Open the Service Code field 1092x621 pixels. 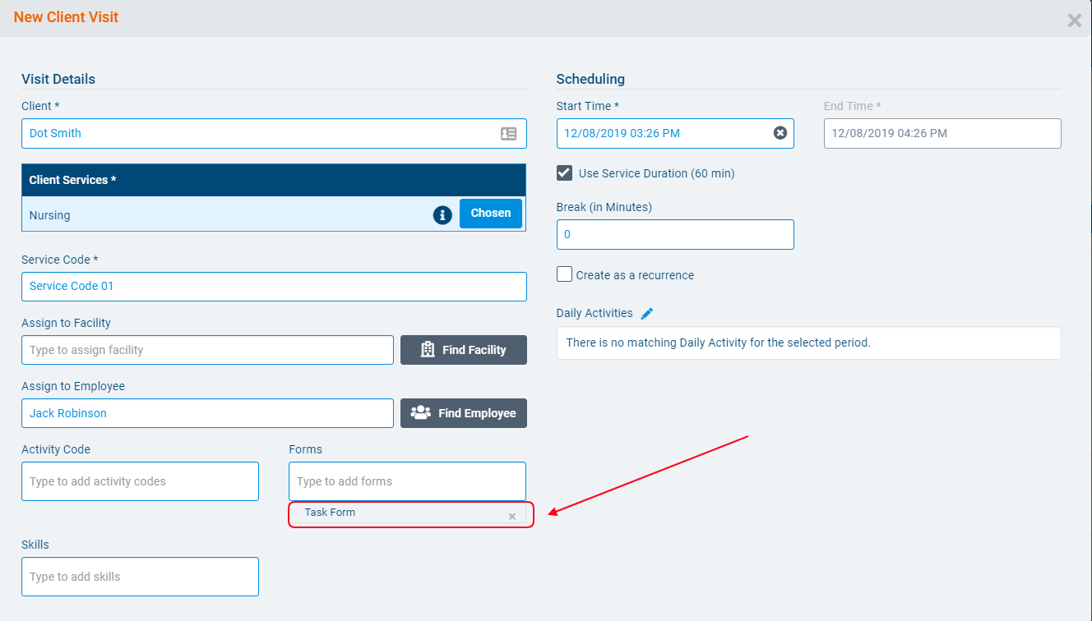[273, 287]
